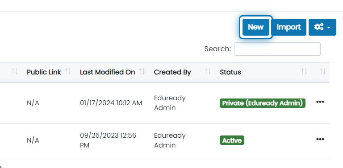Click the sort arrows in Status column
The image size is (343, 168).
point(304,71)
